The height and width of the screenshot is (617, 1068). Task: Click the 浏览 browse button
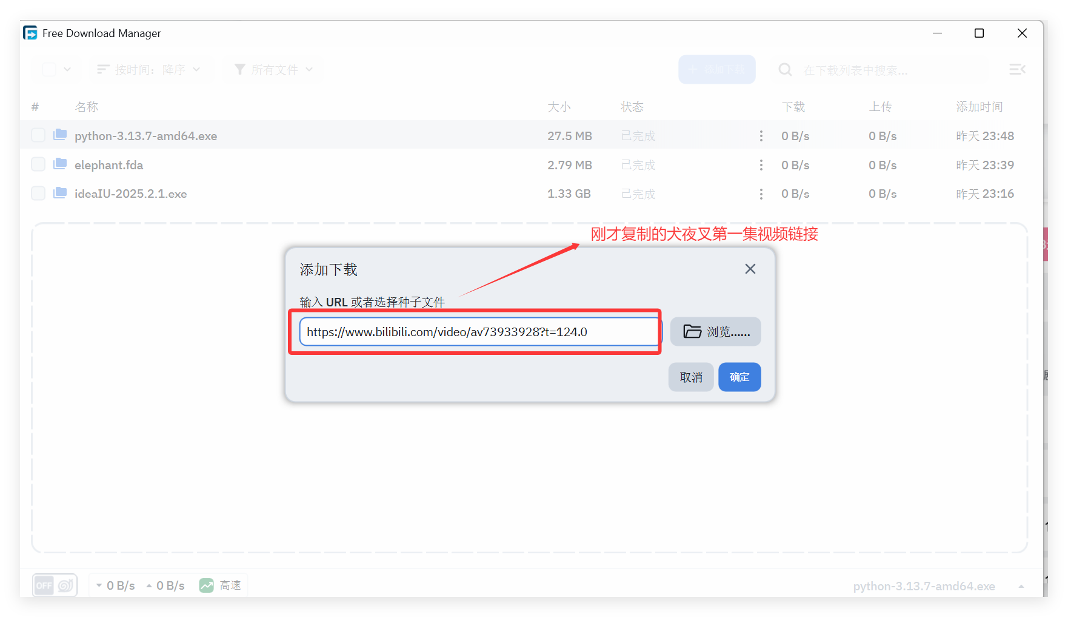click(x=716, y=332)
